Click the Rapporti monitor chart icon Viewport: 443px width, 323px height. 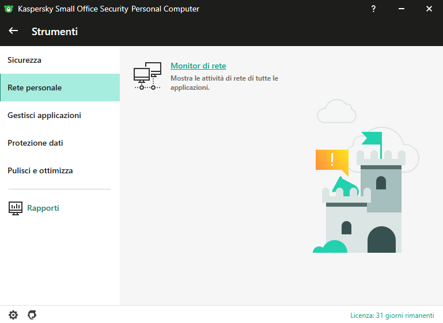[16, 208]
